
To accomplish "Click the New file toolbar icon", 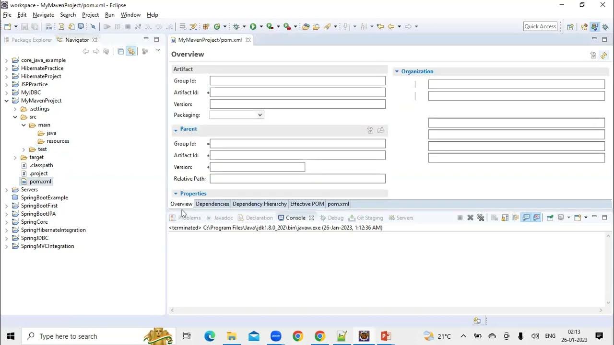I will coord(7,27).
